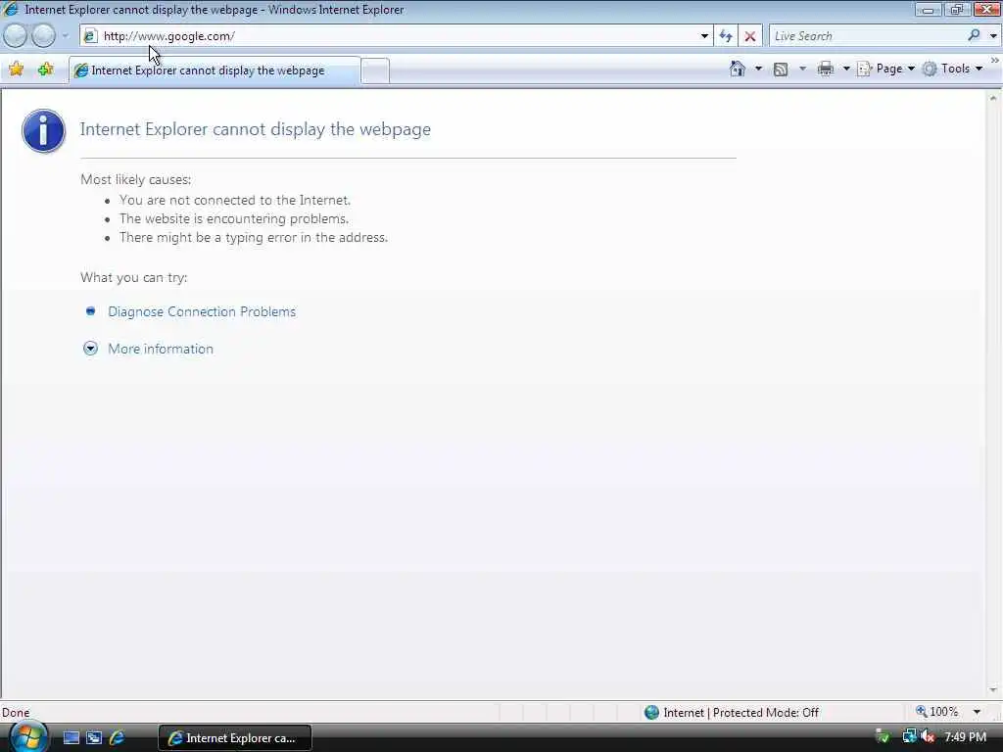Click Switch between windows quick launch icon

pos(94,738)
